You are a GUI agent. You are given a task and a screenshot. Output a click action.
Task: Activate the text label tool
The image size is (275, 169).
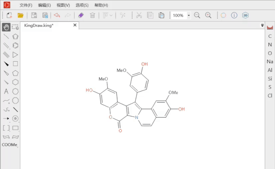pyautogui.click(x=6, y=91)
